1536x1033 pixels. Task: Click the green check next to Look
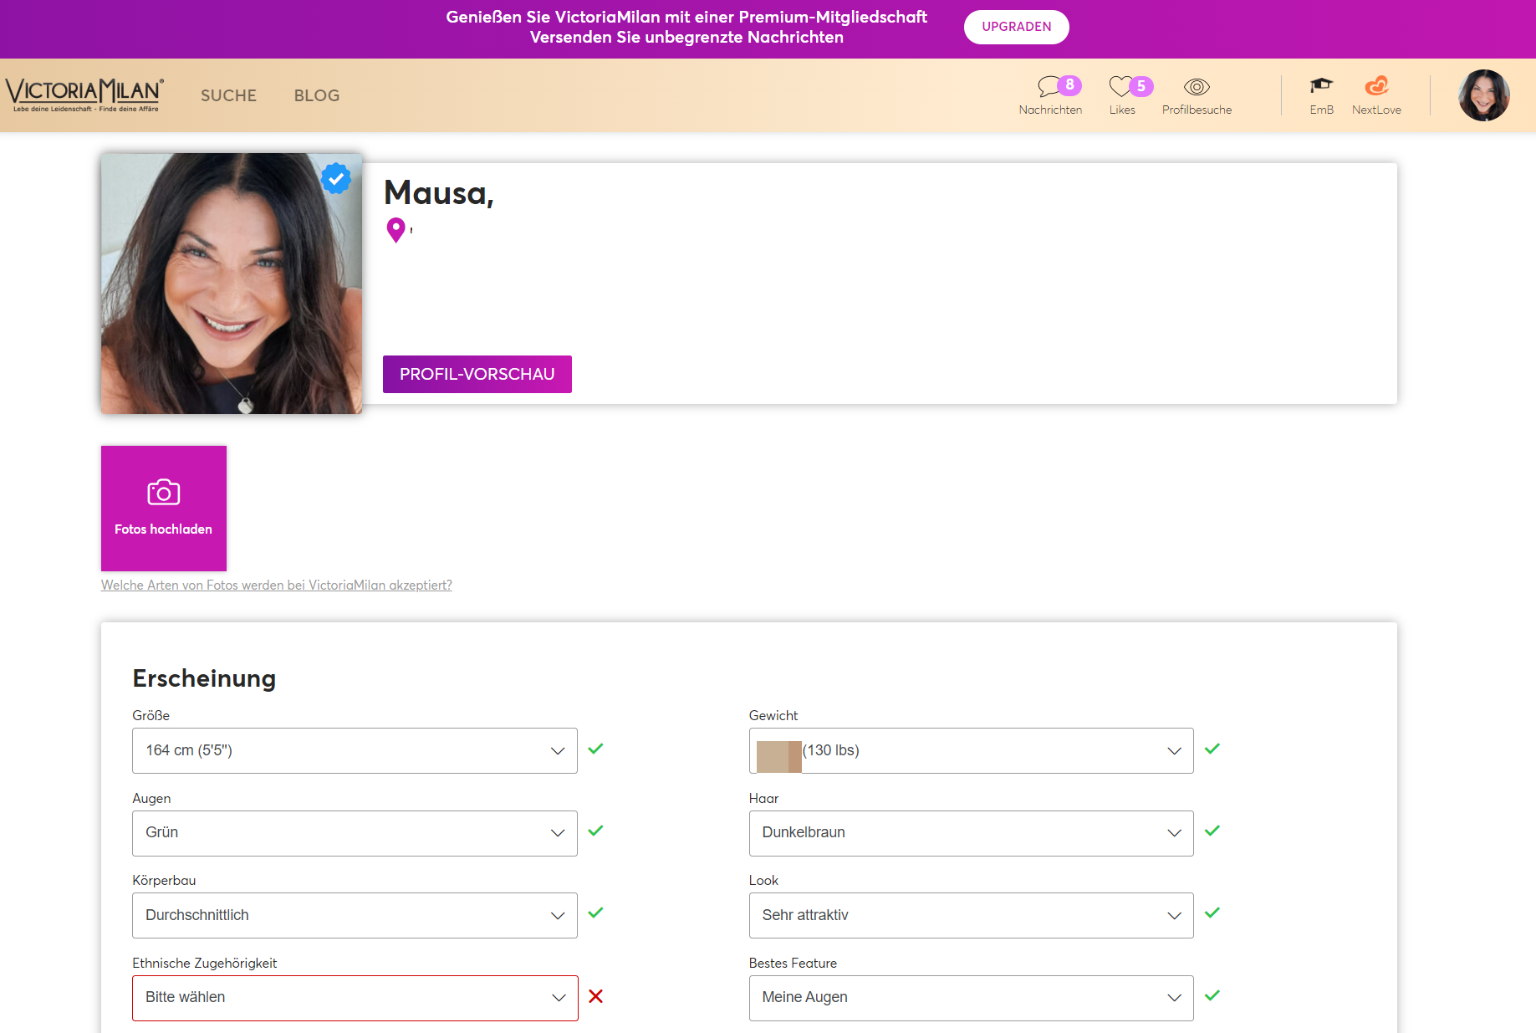(1212, 913)
